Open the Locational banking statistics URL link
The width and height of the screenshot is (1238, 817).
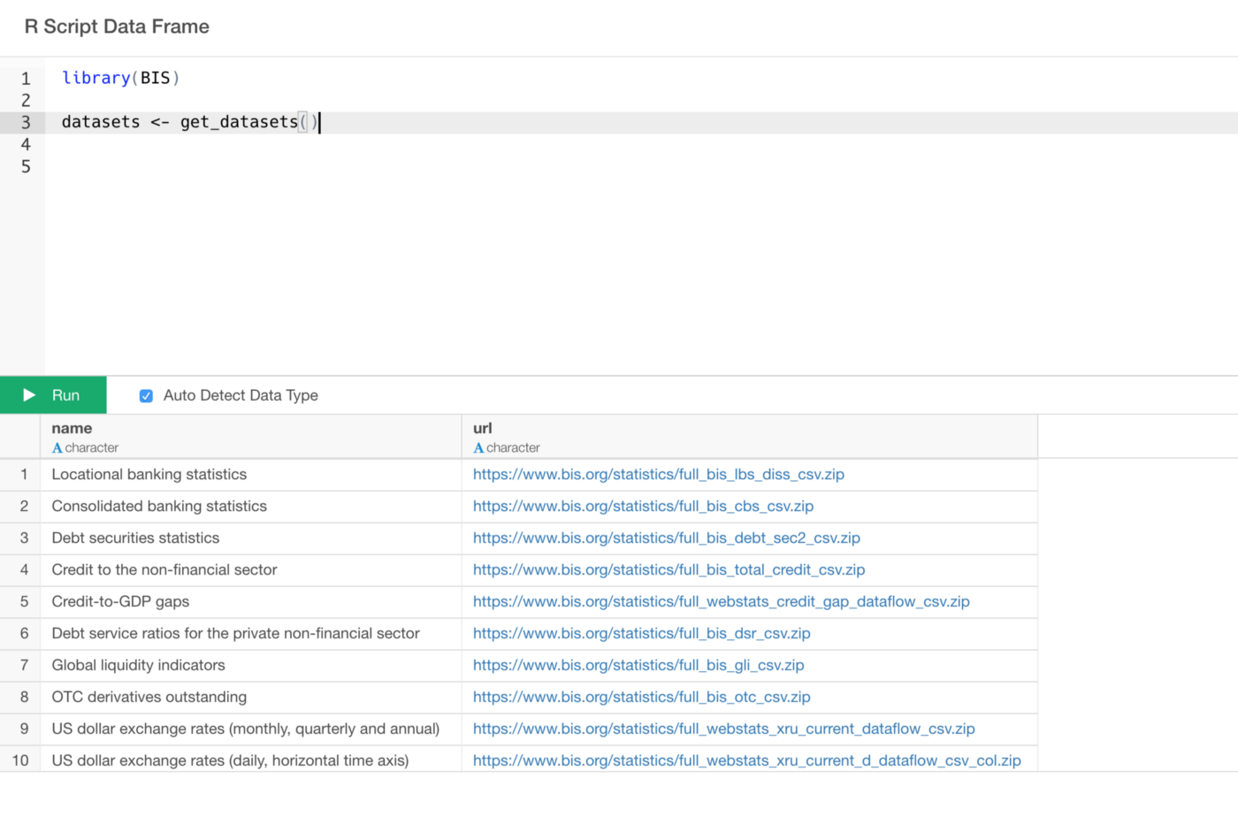click(x=658, y=475)
